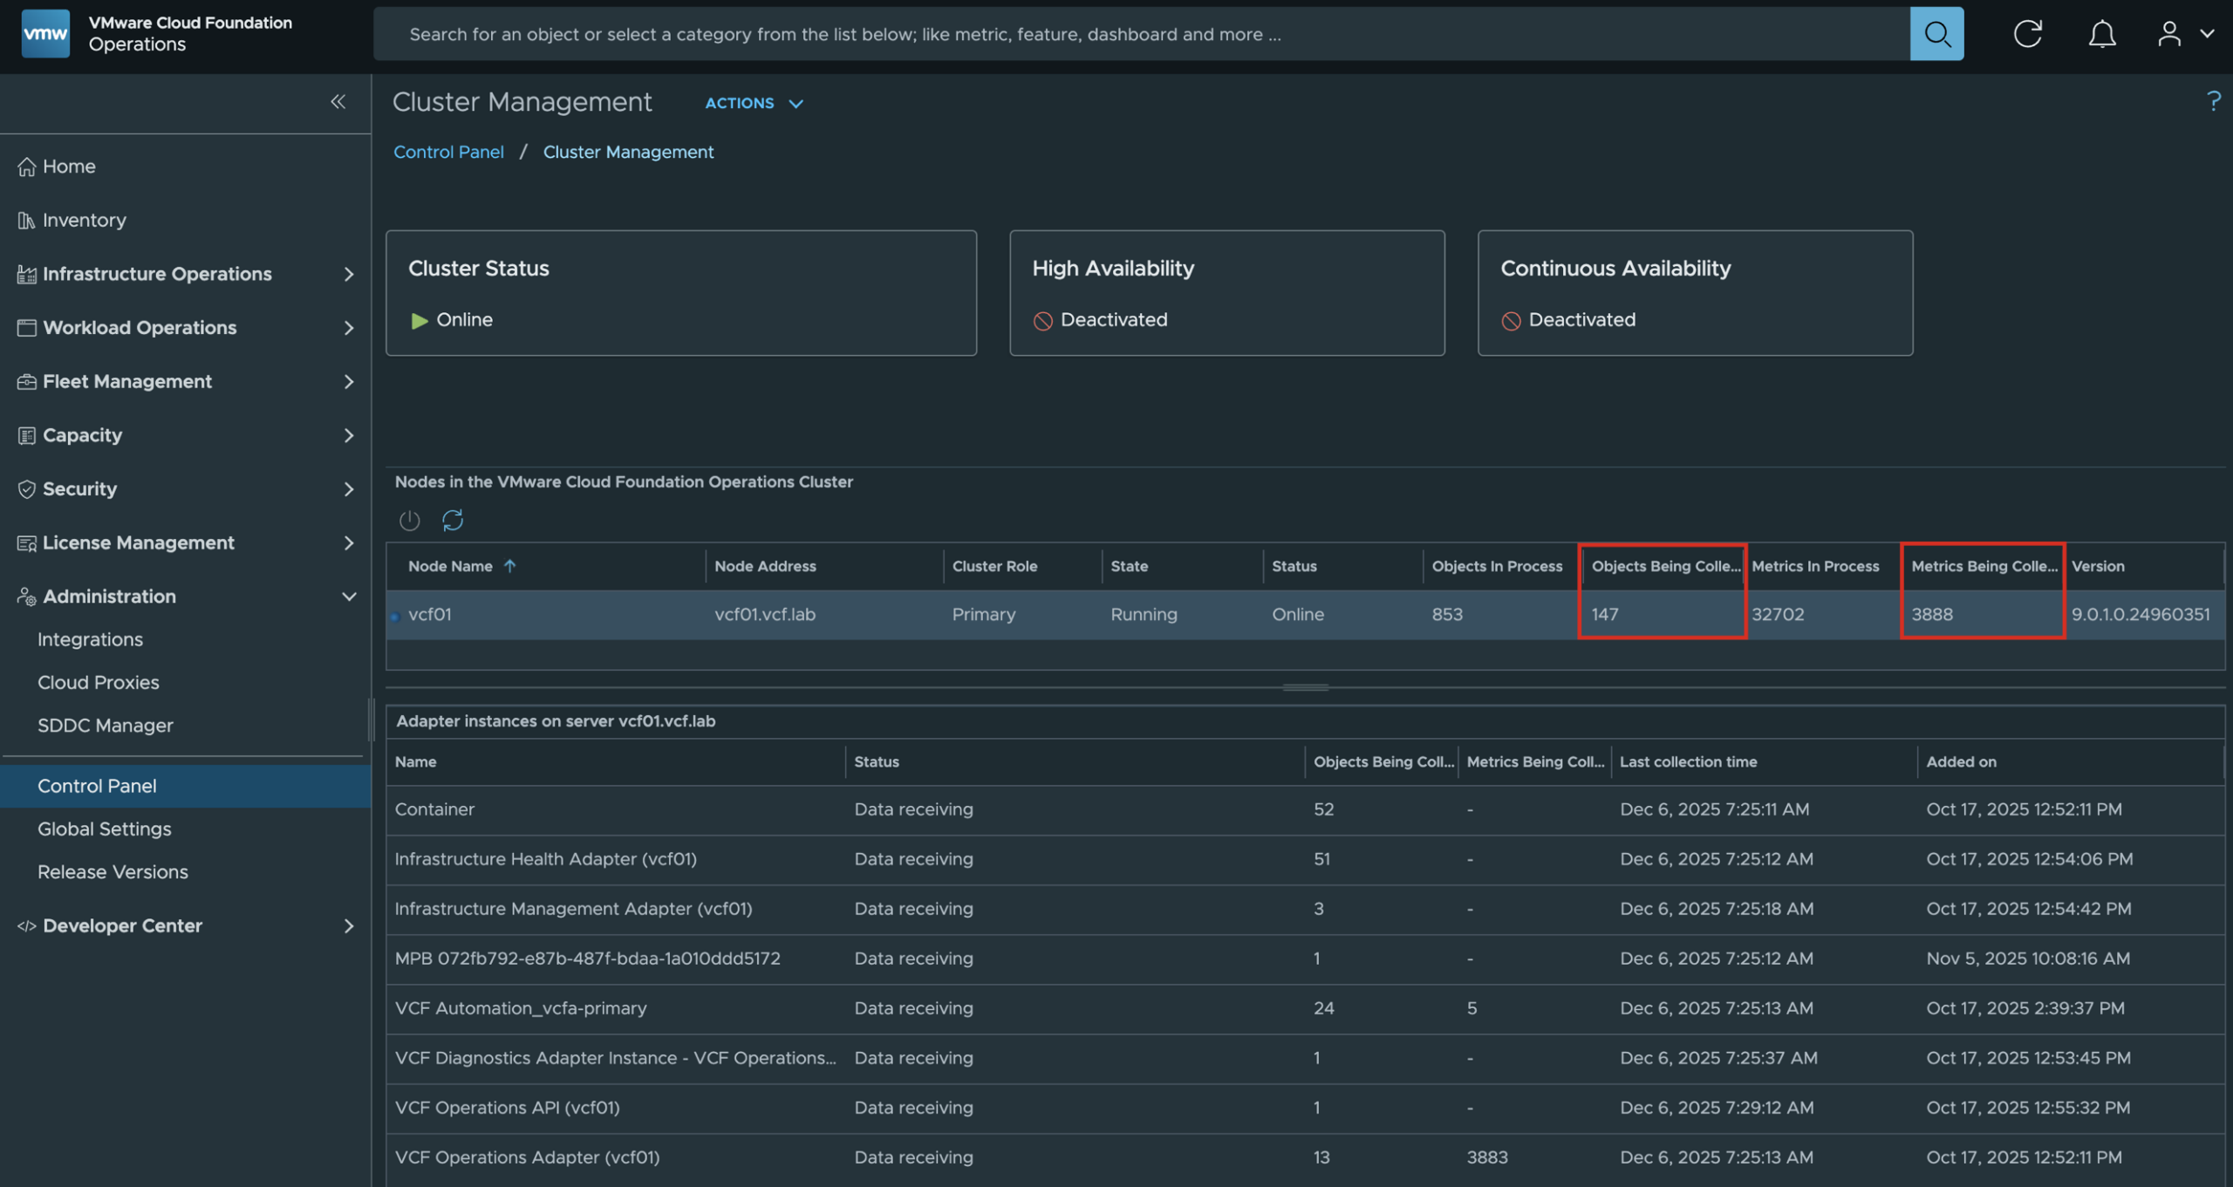This screenshot has height=1187, width=2233.
Task: Go to the Inventory page
Action: [85, 220]
